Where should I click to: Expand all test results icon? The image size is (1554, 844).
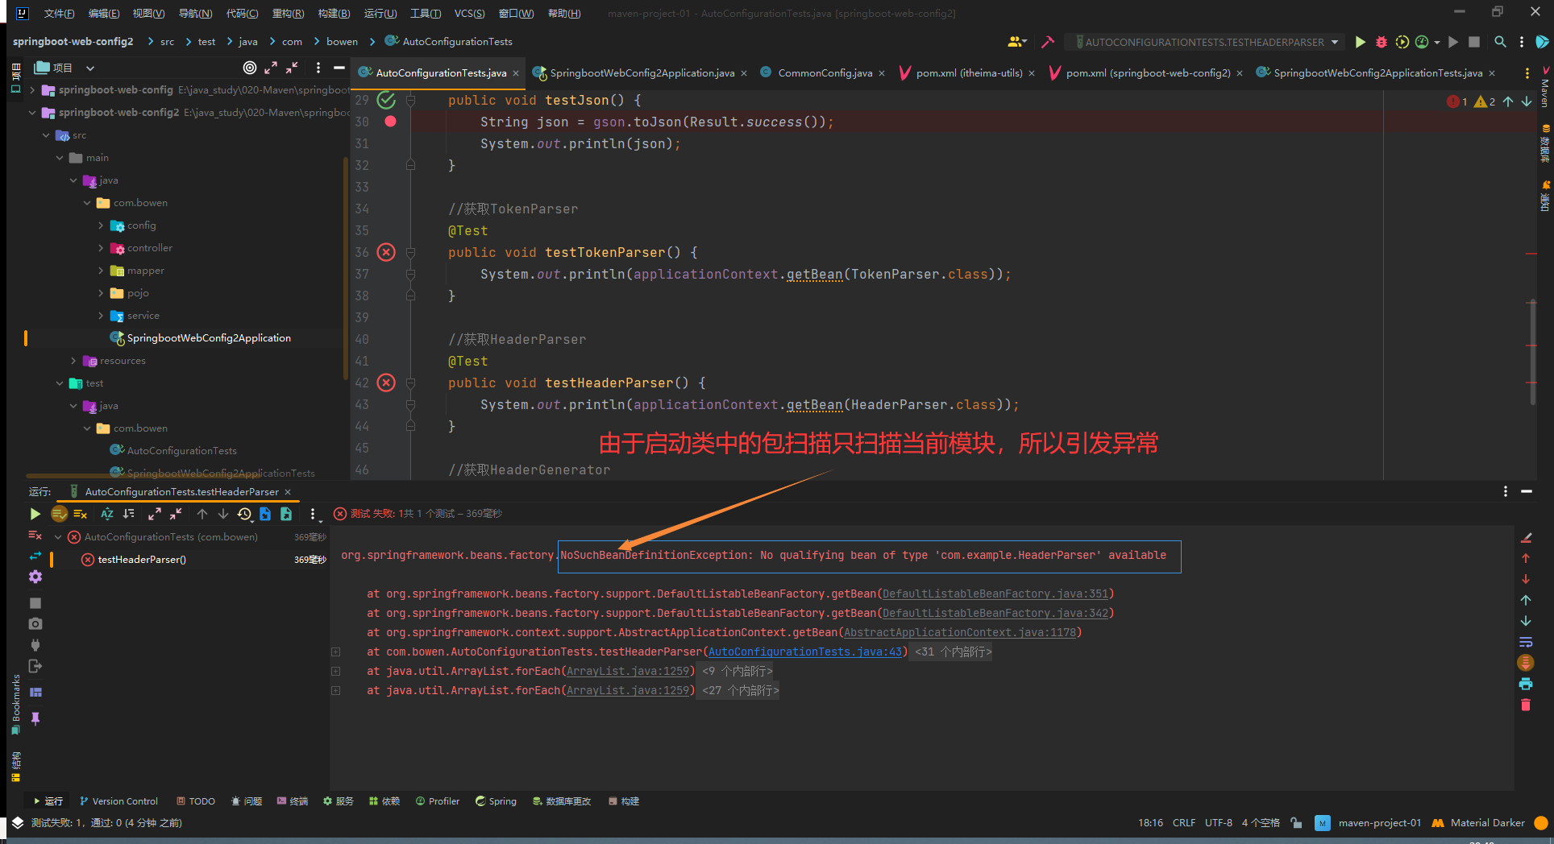[x=155, y=514]
